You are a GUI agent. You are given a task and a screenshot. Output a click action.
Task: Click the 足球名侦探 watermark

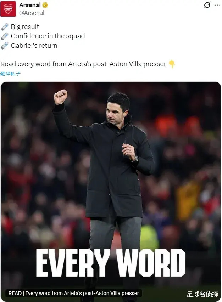coord(202,294)
